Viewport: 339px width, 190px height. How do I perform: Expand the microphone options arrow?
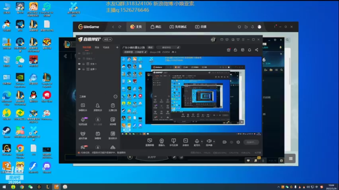click(202, 141)
